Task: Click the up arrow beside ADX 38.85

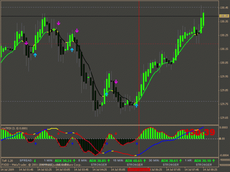Action: pyautogui.click(x=109, y=161)
